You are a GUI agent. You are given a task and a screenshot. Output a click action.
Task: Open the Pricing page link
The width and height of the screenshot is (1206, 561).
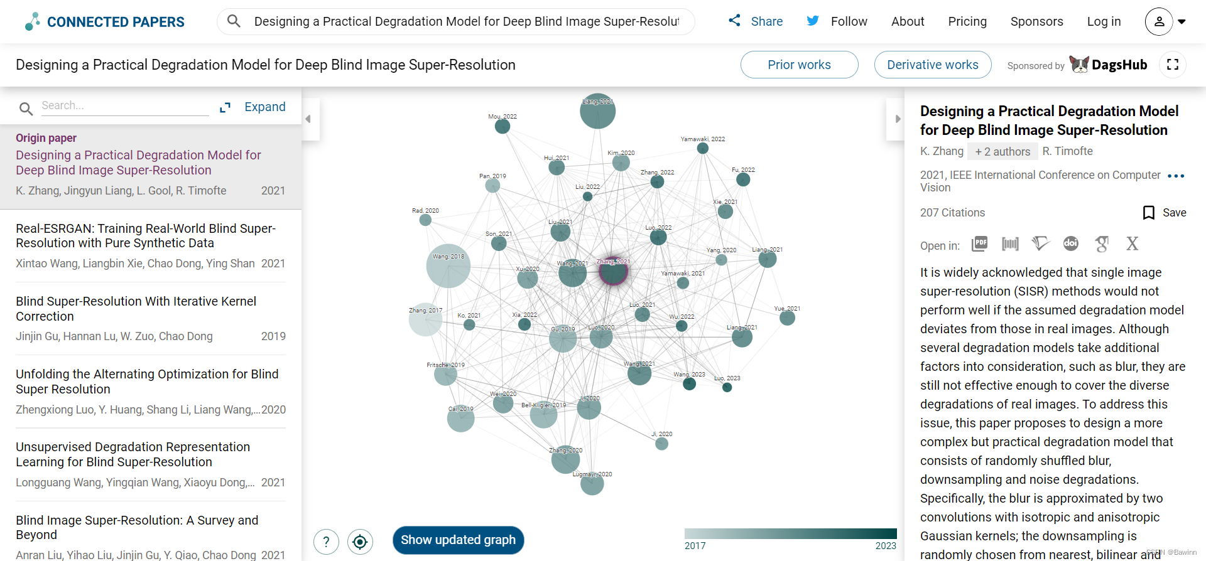click(967, 21)
